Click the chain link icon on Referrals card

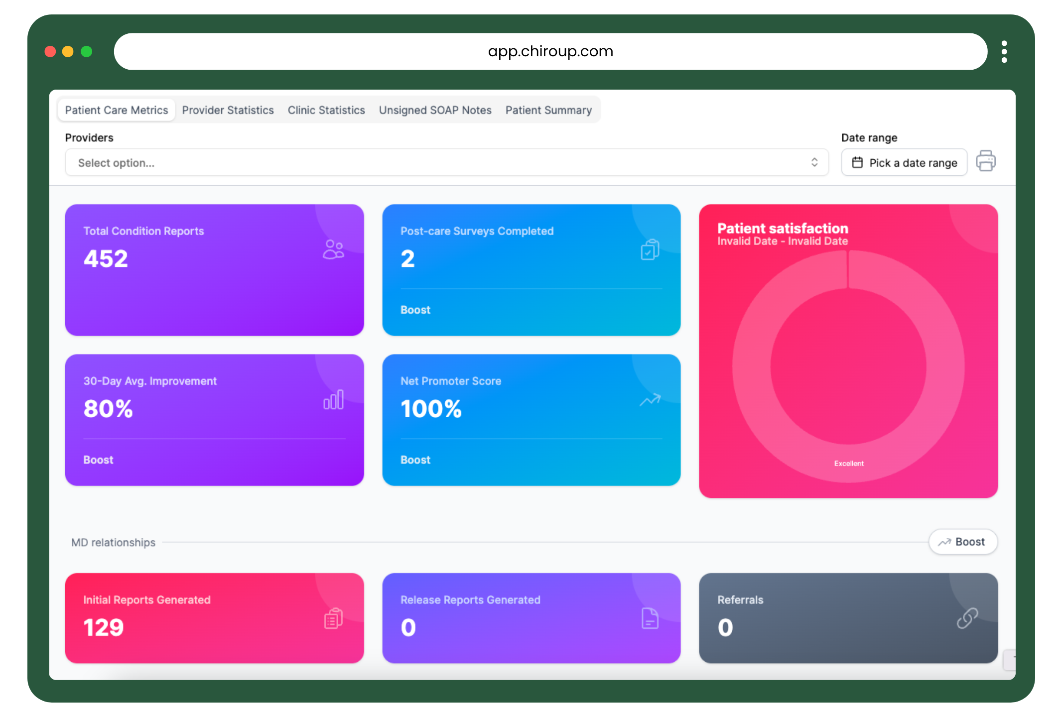(967, 618)
